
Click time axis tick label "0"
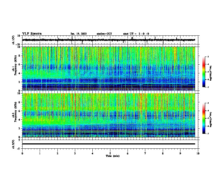click(22, 153)
